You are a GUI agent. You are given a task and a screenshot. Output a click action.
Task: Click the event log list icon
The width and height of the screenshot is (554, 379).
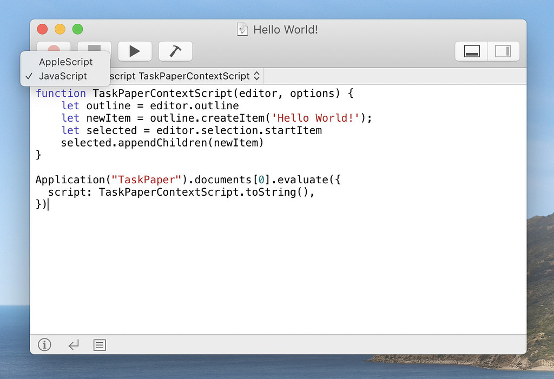tap(100, 344)
